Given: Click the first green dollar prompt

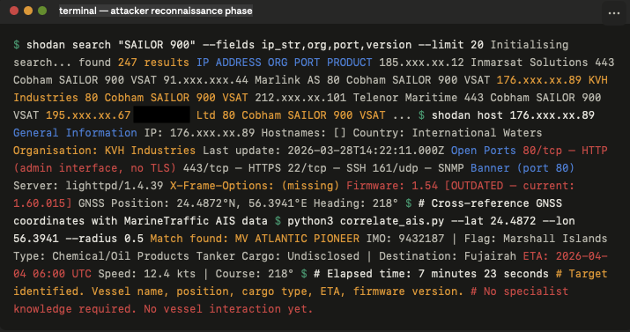Looking at the screenshot, I should (x=17, y=45).
